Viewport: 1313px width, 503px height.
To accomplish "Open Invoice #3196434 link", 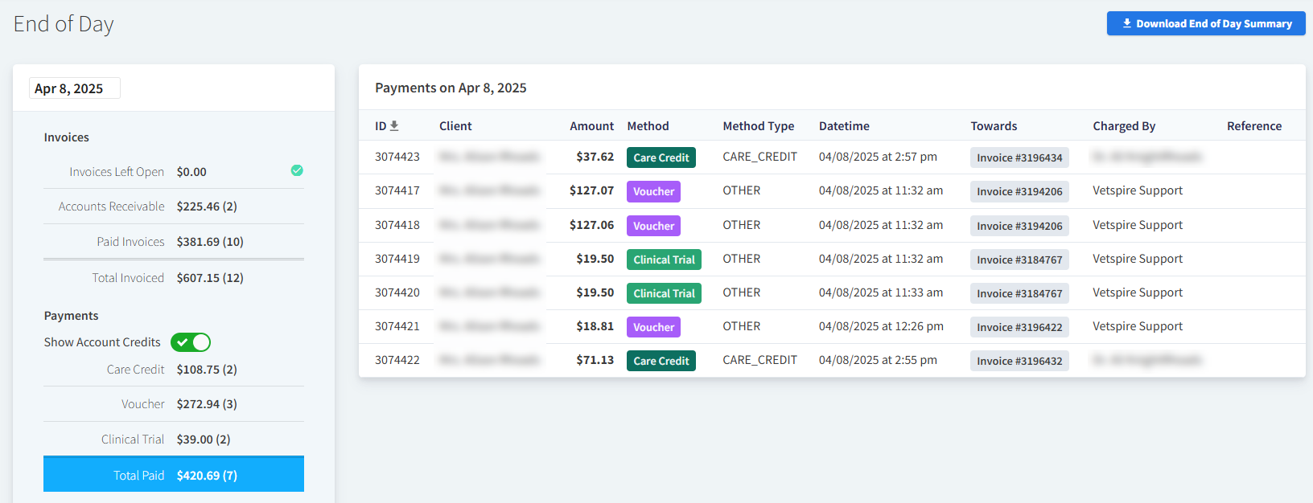I will 1019,158.
